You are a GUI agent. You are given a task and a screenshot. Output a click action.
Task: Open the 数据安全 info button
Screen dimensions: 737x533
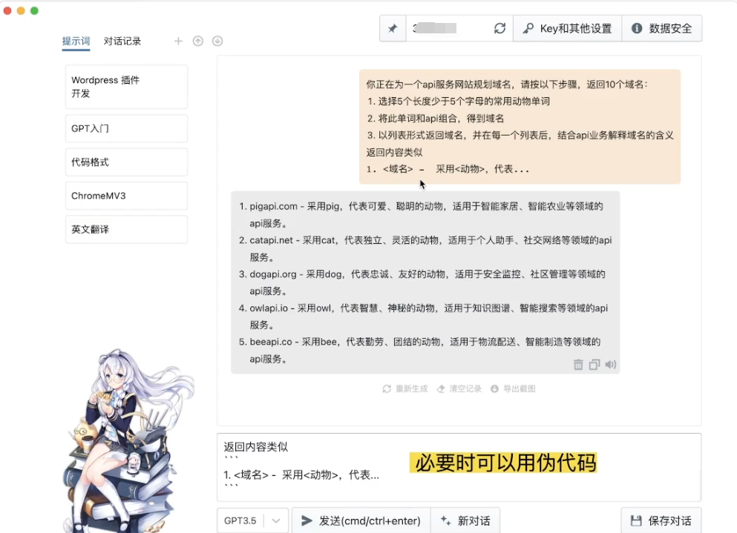pyautogui.click(x=661, y=29)
